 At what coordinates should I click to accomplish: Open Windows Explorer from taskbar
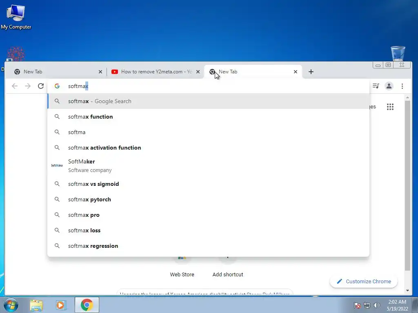coord(36,305)
